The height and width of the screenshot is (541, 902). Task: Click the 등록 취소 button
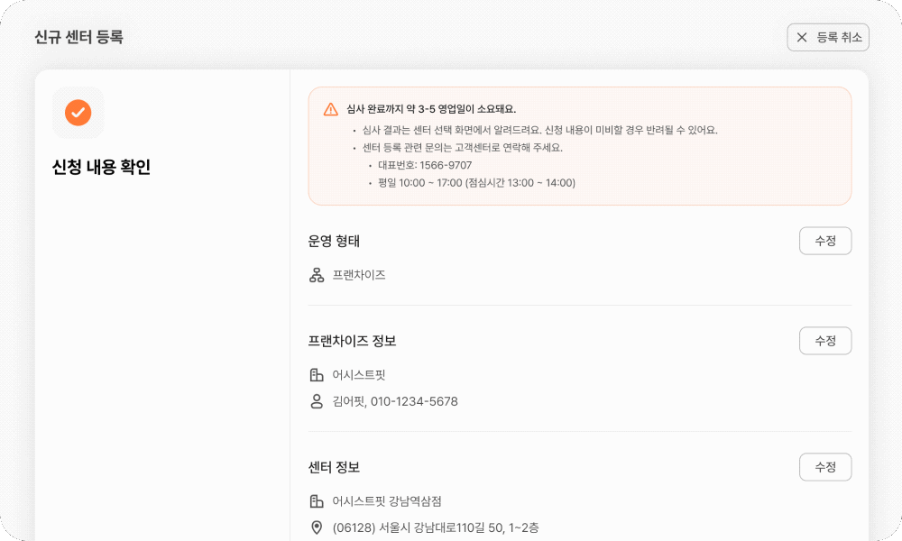coord(828,37)
